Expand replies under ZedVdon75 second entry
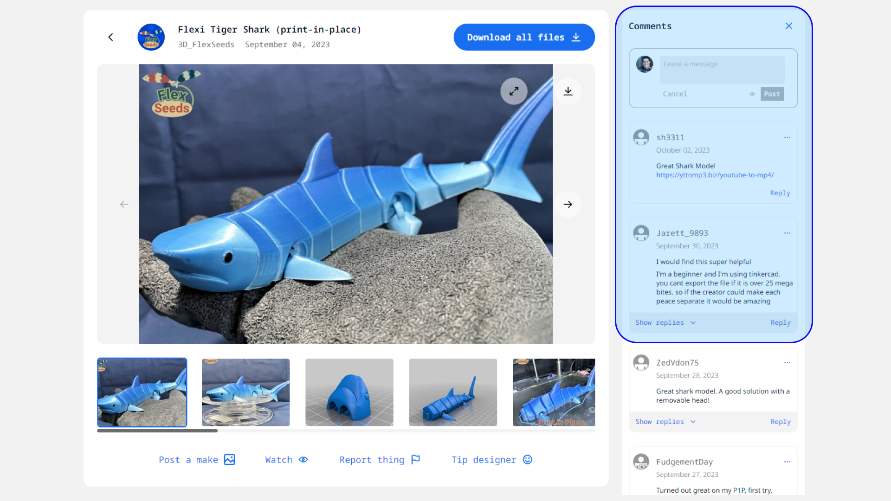Screen dimensions: 891x501 [x=665, y=422]
